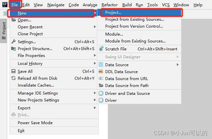212x139 pixels.
Task: Expand the Data Source submenu arrow
Action: click(178, 65)
